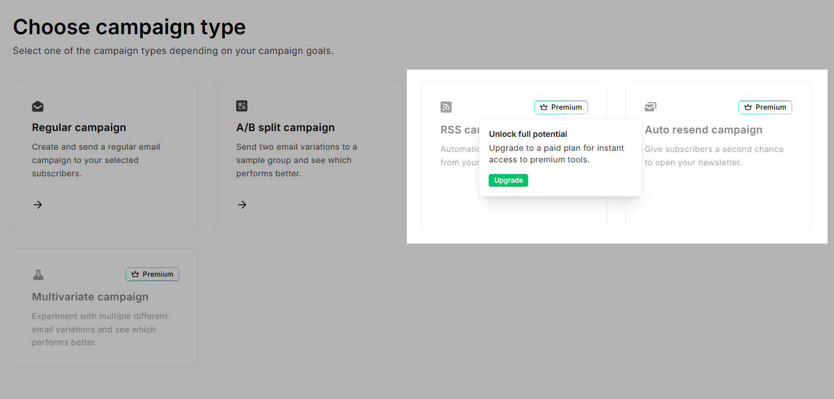Screen dimensions: 834x399
Task: Click the Choose campaign type heading
Action: tap(129, 27)
